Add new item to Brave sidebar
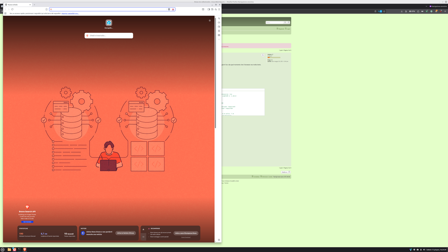This screenshot has width=448, height=252. 219,39
